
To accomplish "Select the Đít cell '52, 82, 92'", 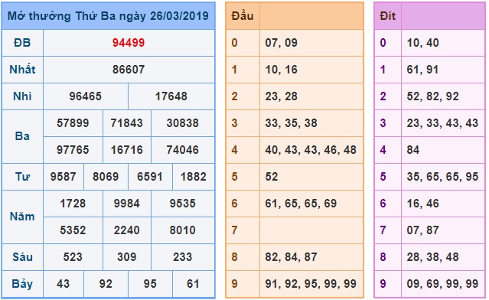I will pyautogui.click(x=443, y=96).
